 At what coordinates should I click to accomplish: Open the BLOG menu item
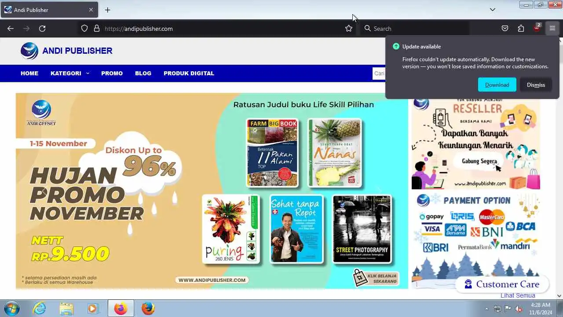tap(143, 73)
